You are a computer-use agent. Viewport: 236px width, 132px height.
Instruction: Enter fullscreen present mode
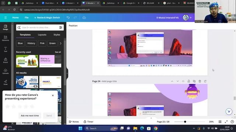pos(226,122)
